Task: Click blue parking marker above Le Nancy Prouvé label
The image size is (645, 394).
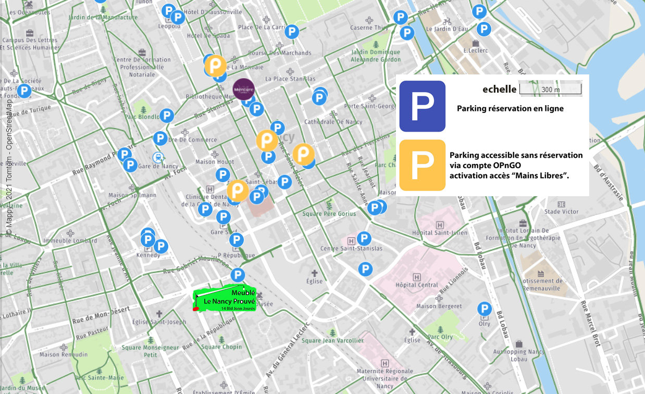Action: pyautogui.click(x=238, y=275)
